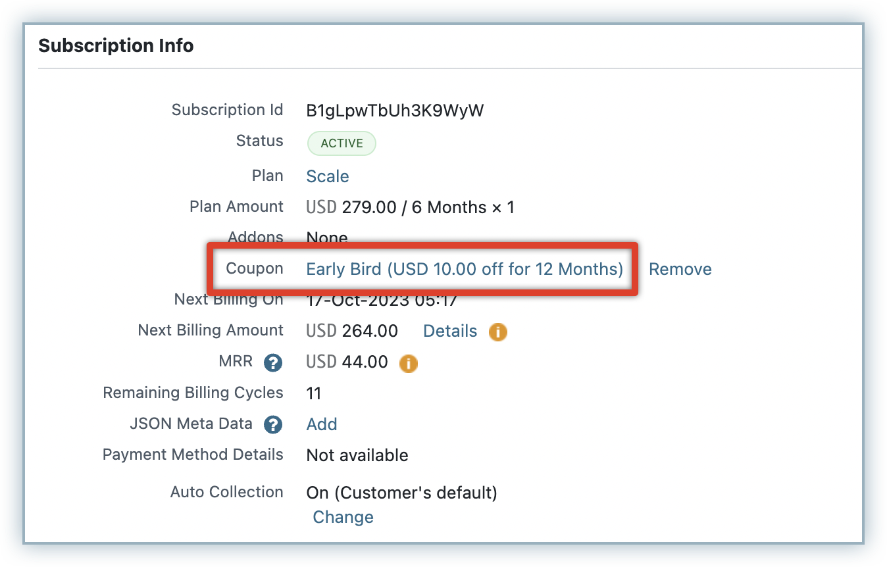Click the 'On (Customer's default)' auto collection text

[401, 492]
